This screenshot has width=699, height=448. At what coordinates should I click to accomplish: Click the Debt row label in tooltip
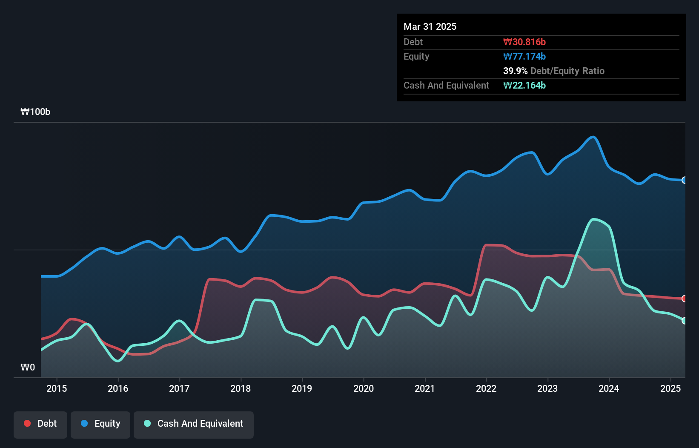pyautogui.click(x=413, y=42)
